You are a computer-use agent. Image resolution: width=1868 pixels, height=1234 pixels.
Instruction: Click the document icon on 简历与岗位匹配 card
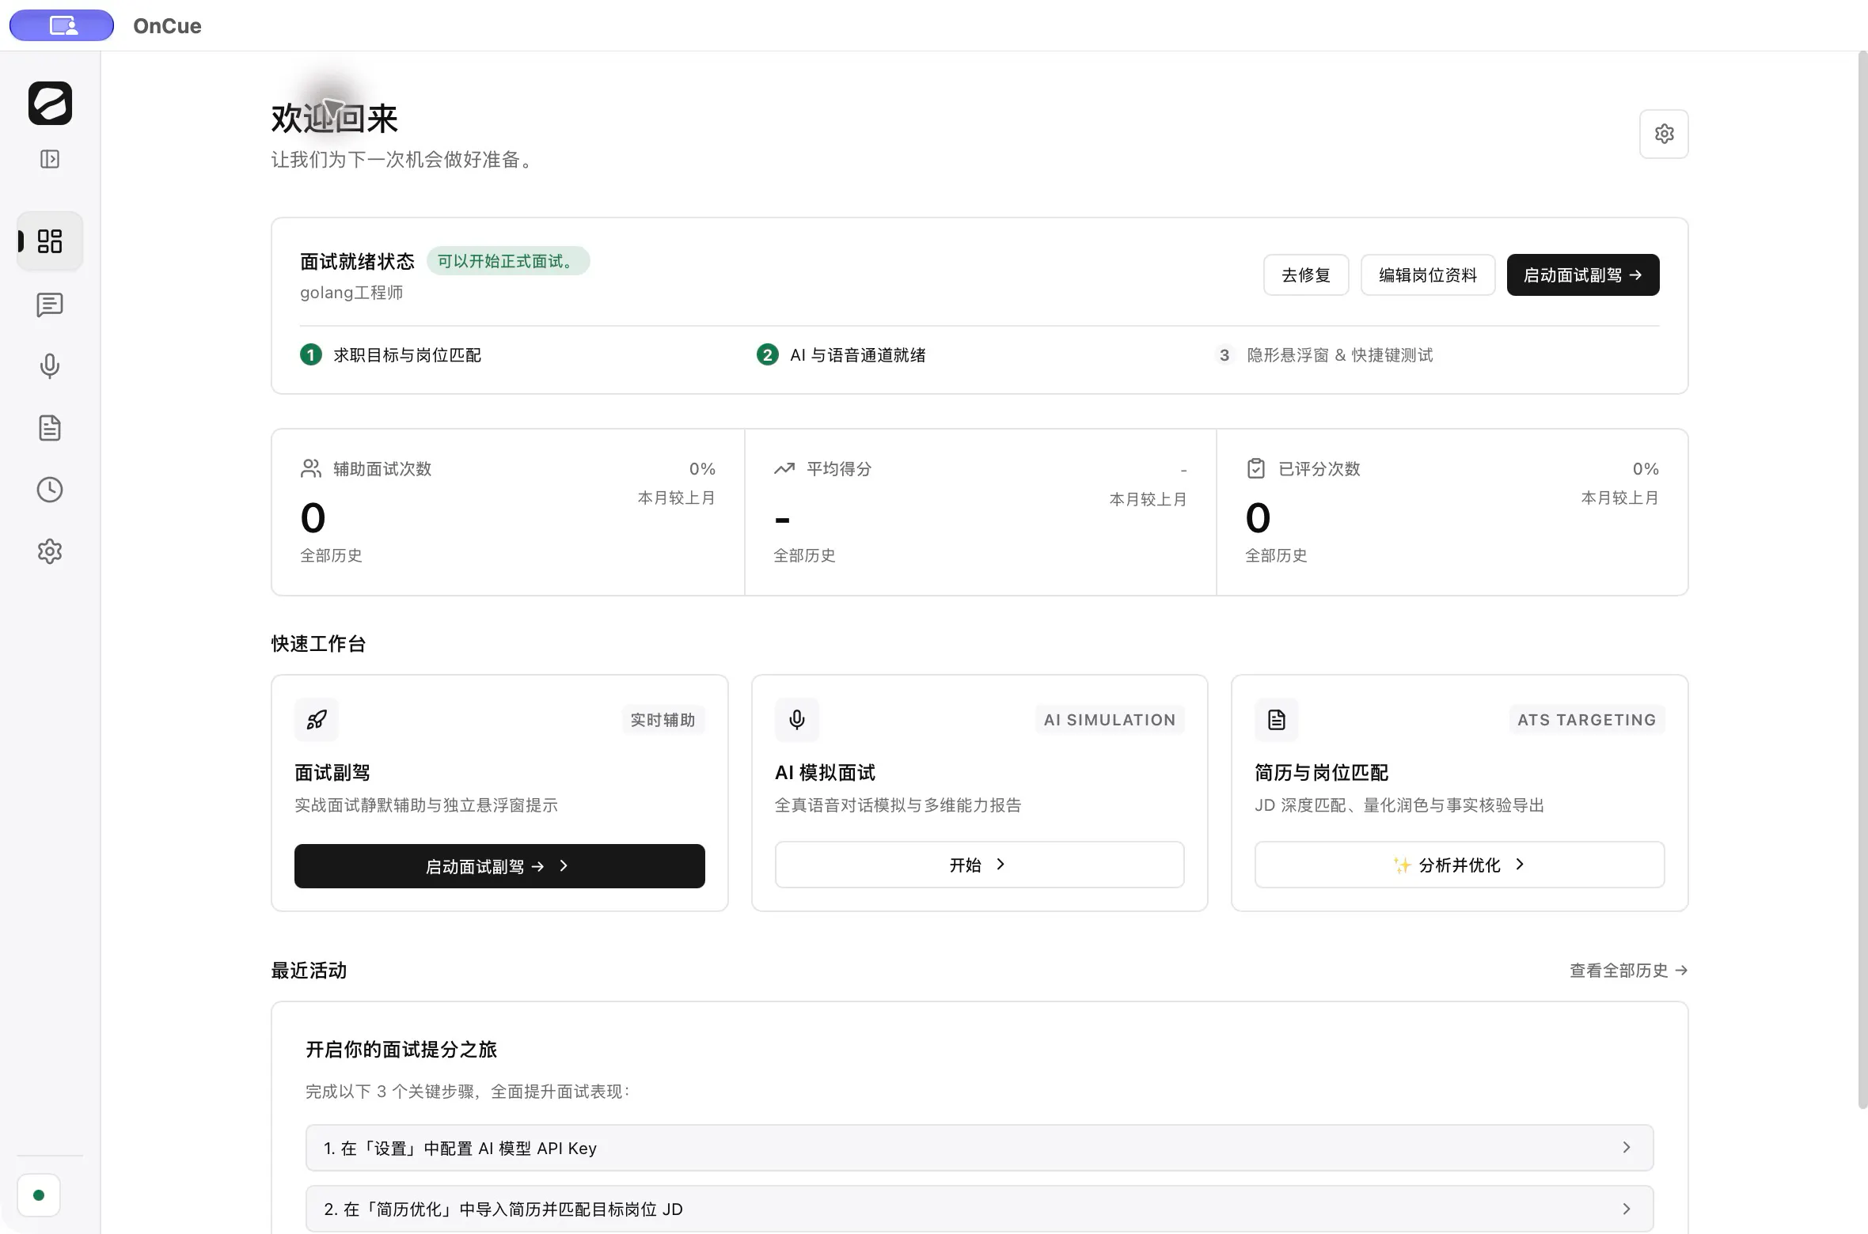click(1277, 720)
